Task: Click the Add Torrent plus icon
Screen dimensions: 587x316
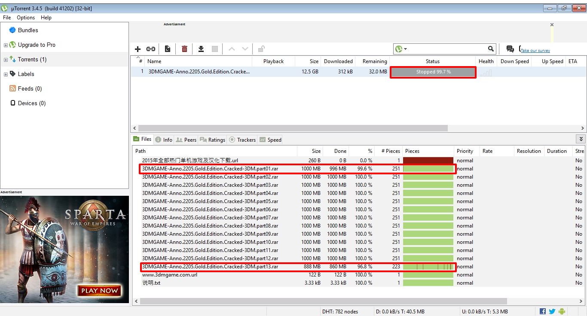Action: (x=138, y=49)
